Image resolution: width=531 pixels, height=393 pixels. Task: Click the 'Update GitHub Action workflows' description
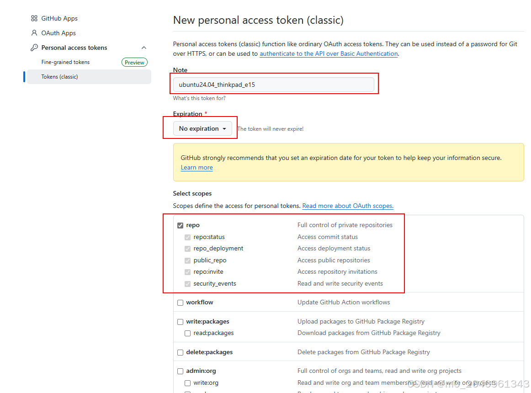click(x=344, y=302)
